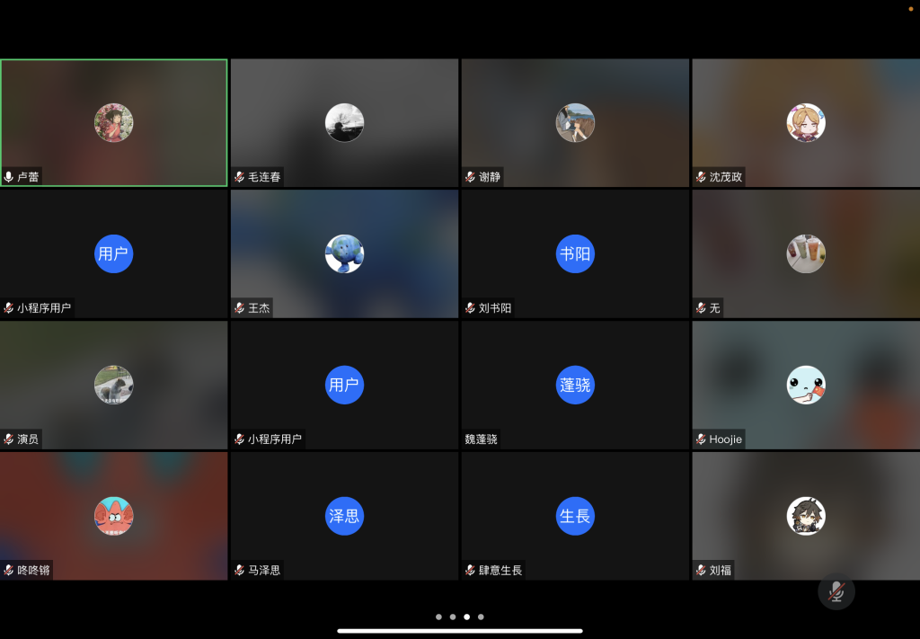The image size is (920, 639).
Task: Tap the floating muted microphone button
Action: pos(836,591)
